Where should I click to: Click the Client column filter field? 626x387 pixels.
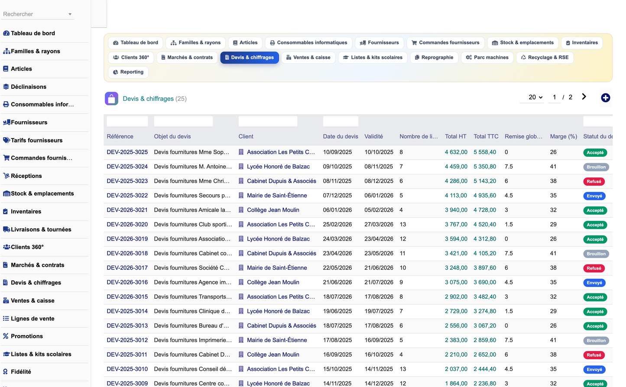268,121
